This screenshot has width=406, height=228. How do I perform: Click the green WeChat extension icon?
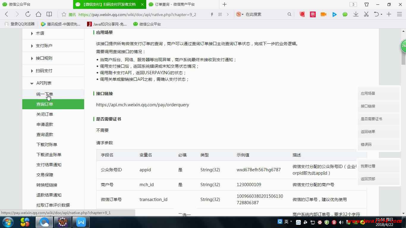coord(345,14)
